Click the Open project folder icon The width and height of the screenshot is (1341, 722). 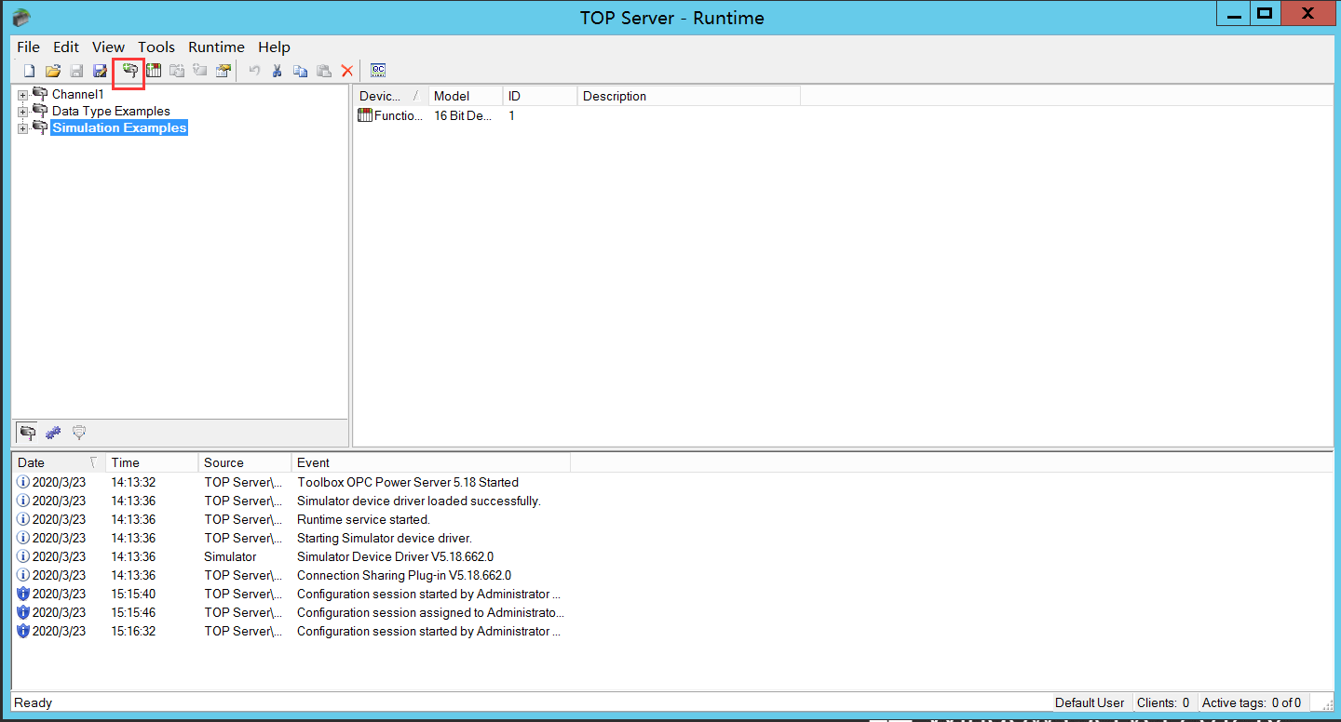tap(53, 71)
